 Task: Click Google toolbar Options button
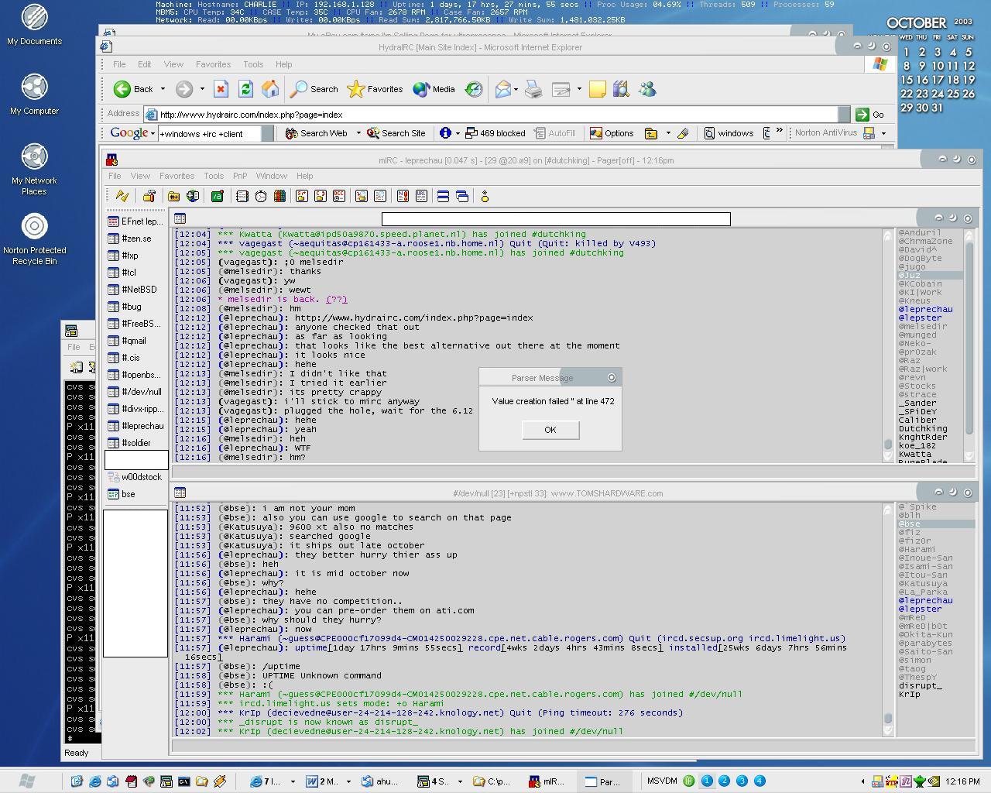point(612,133)
